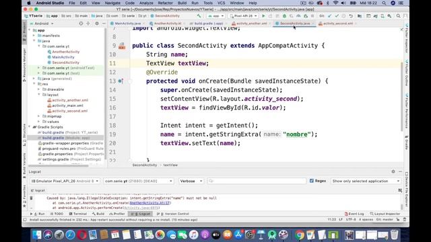The image size is (431, 242).
Task: Expand the manifests folder
Action: click(x=34, y=36)
